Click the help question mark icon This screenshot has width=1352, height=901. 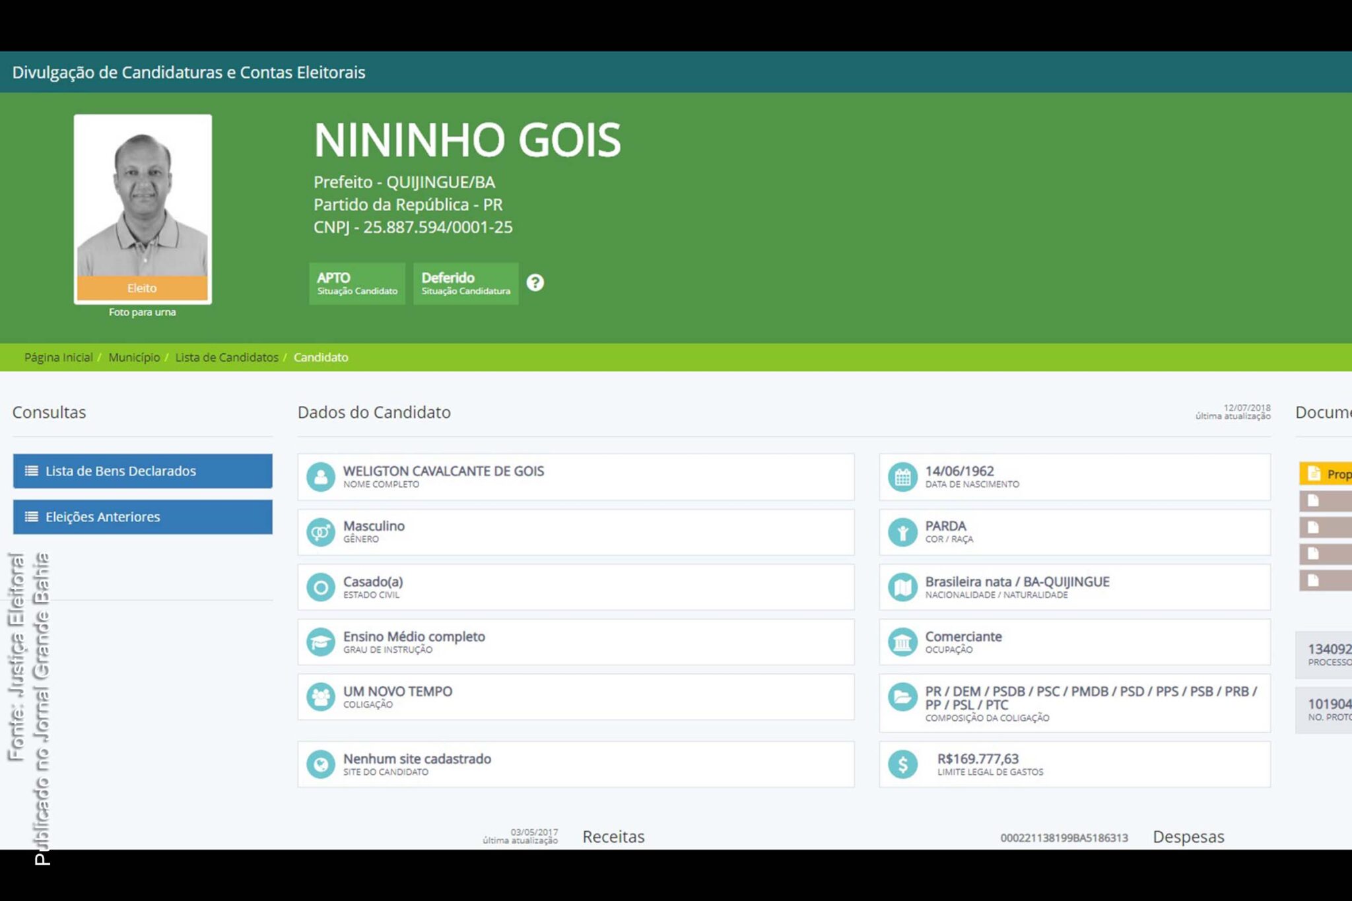pyautogui.click(x=535, y=283)
